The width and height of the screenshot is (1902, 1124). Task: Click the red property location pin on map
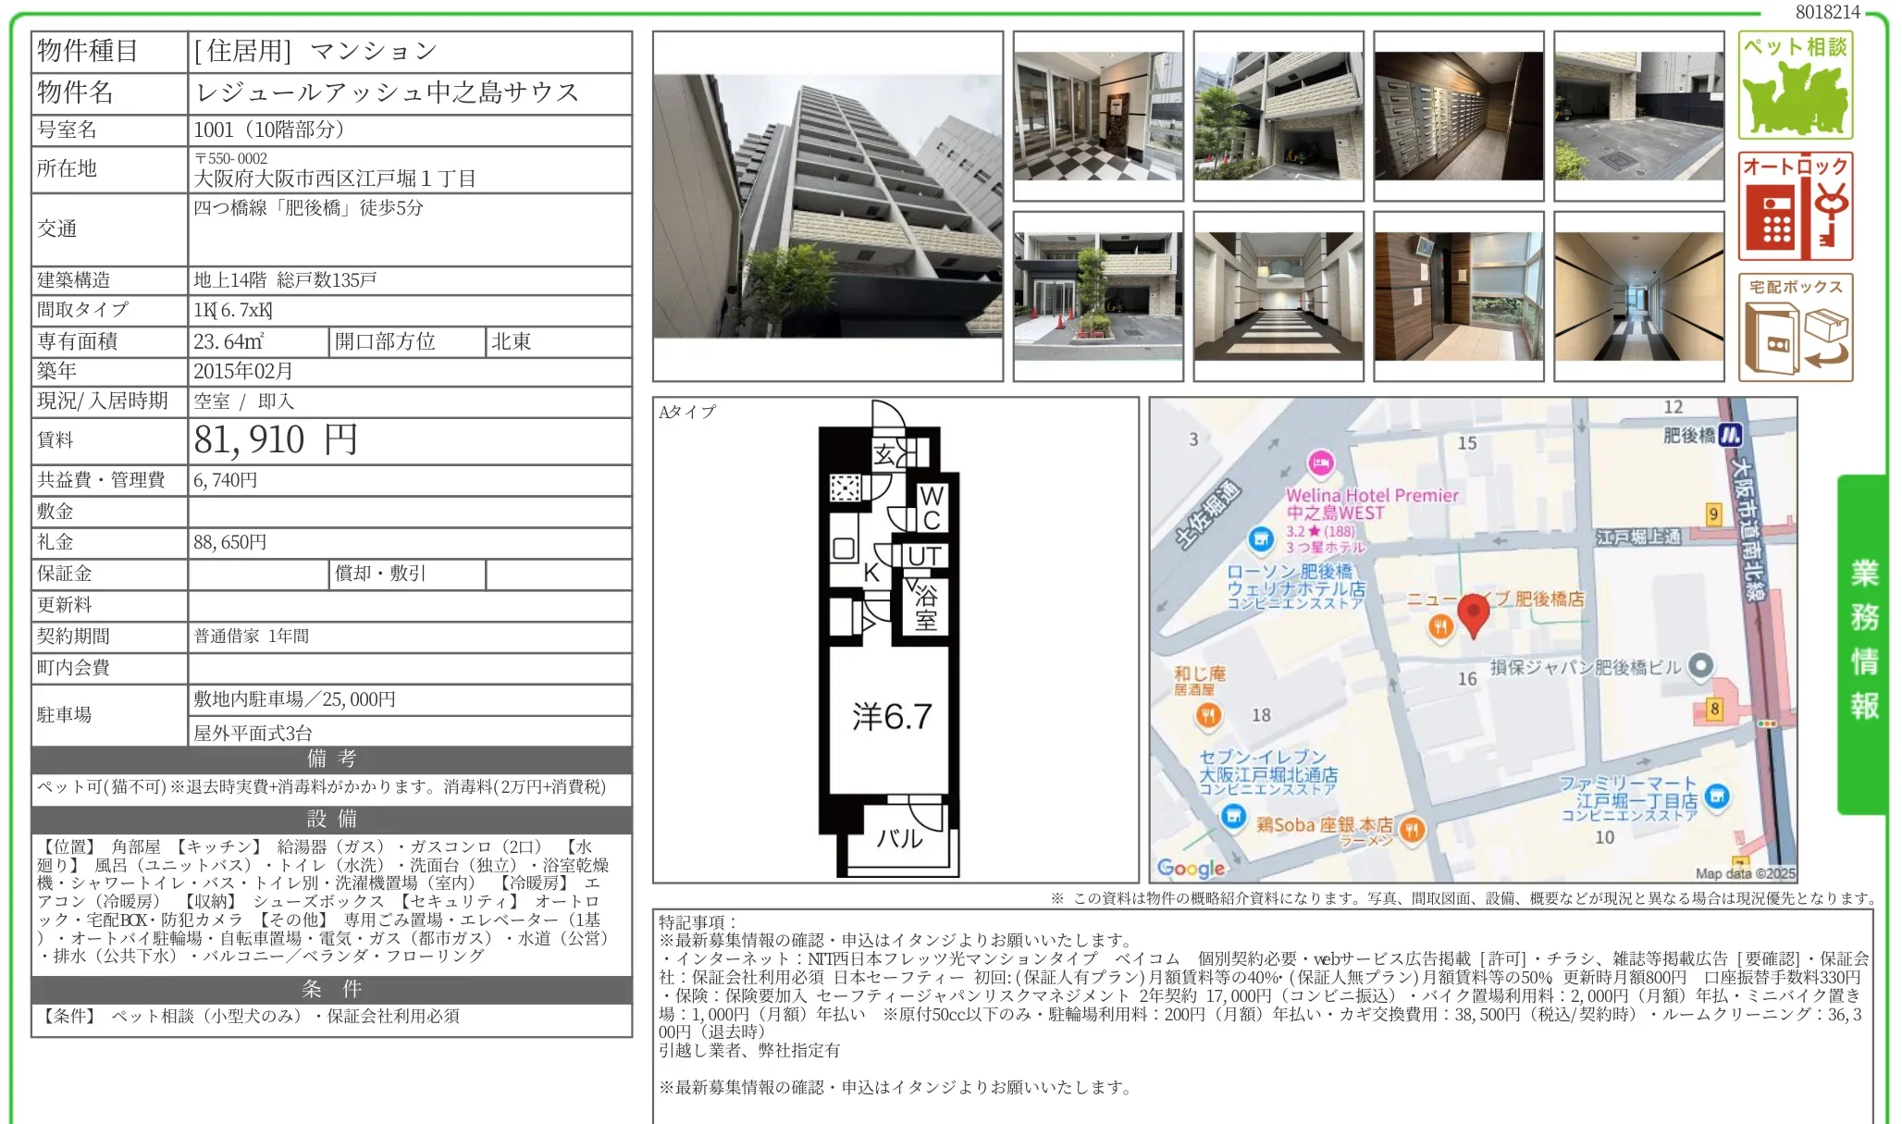[x=1473, y=615]
